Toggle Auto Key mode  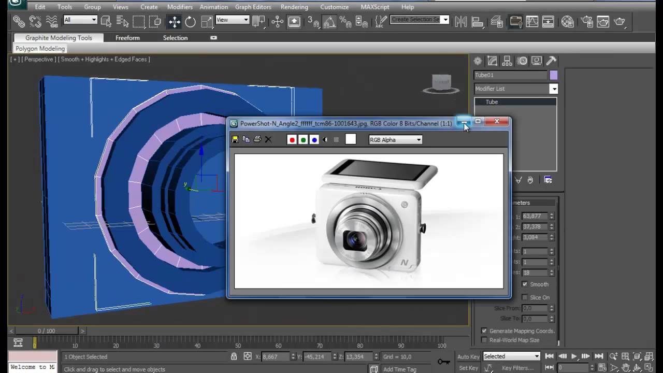pos(468,356)
